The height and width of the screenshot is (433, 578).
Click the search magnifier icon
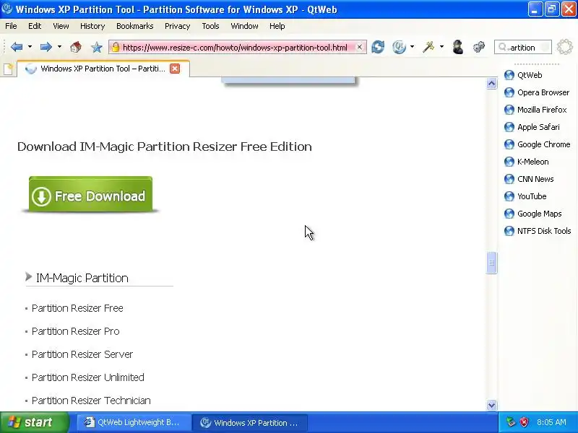(502, 47)
